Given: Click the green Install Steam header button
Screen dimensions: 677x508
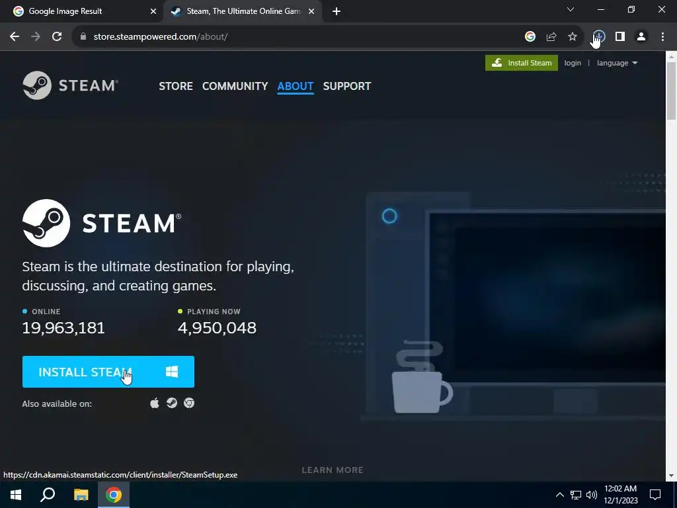Looking at the screenshot, I should 522,63.
